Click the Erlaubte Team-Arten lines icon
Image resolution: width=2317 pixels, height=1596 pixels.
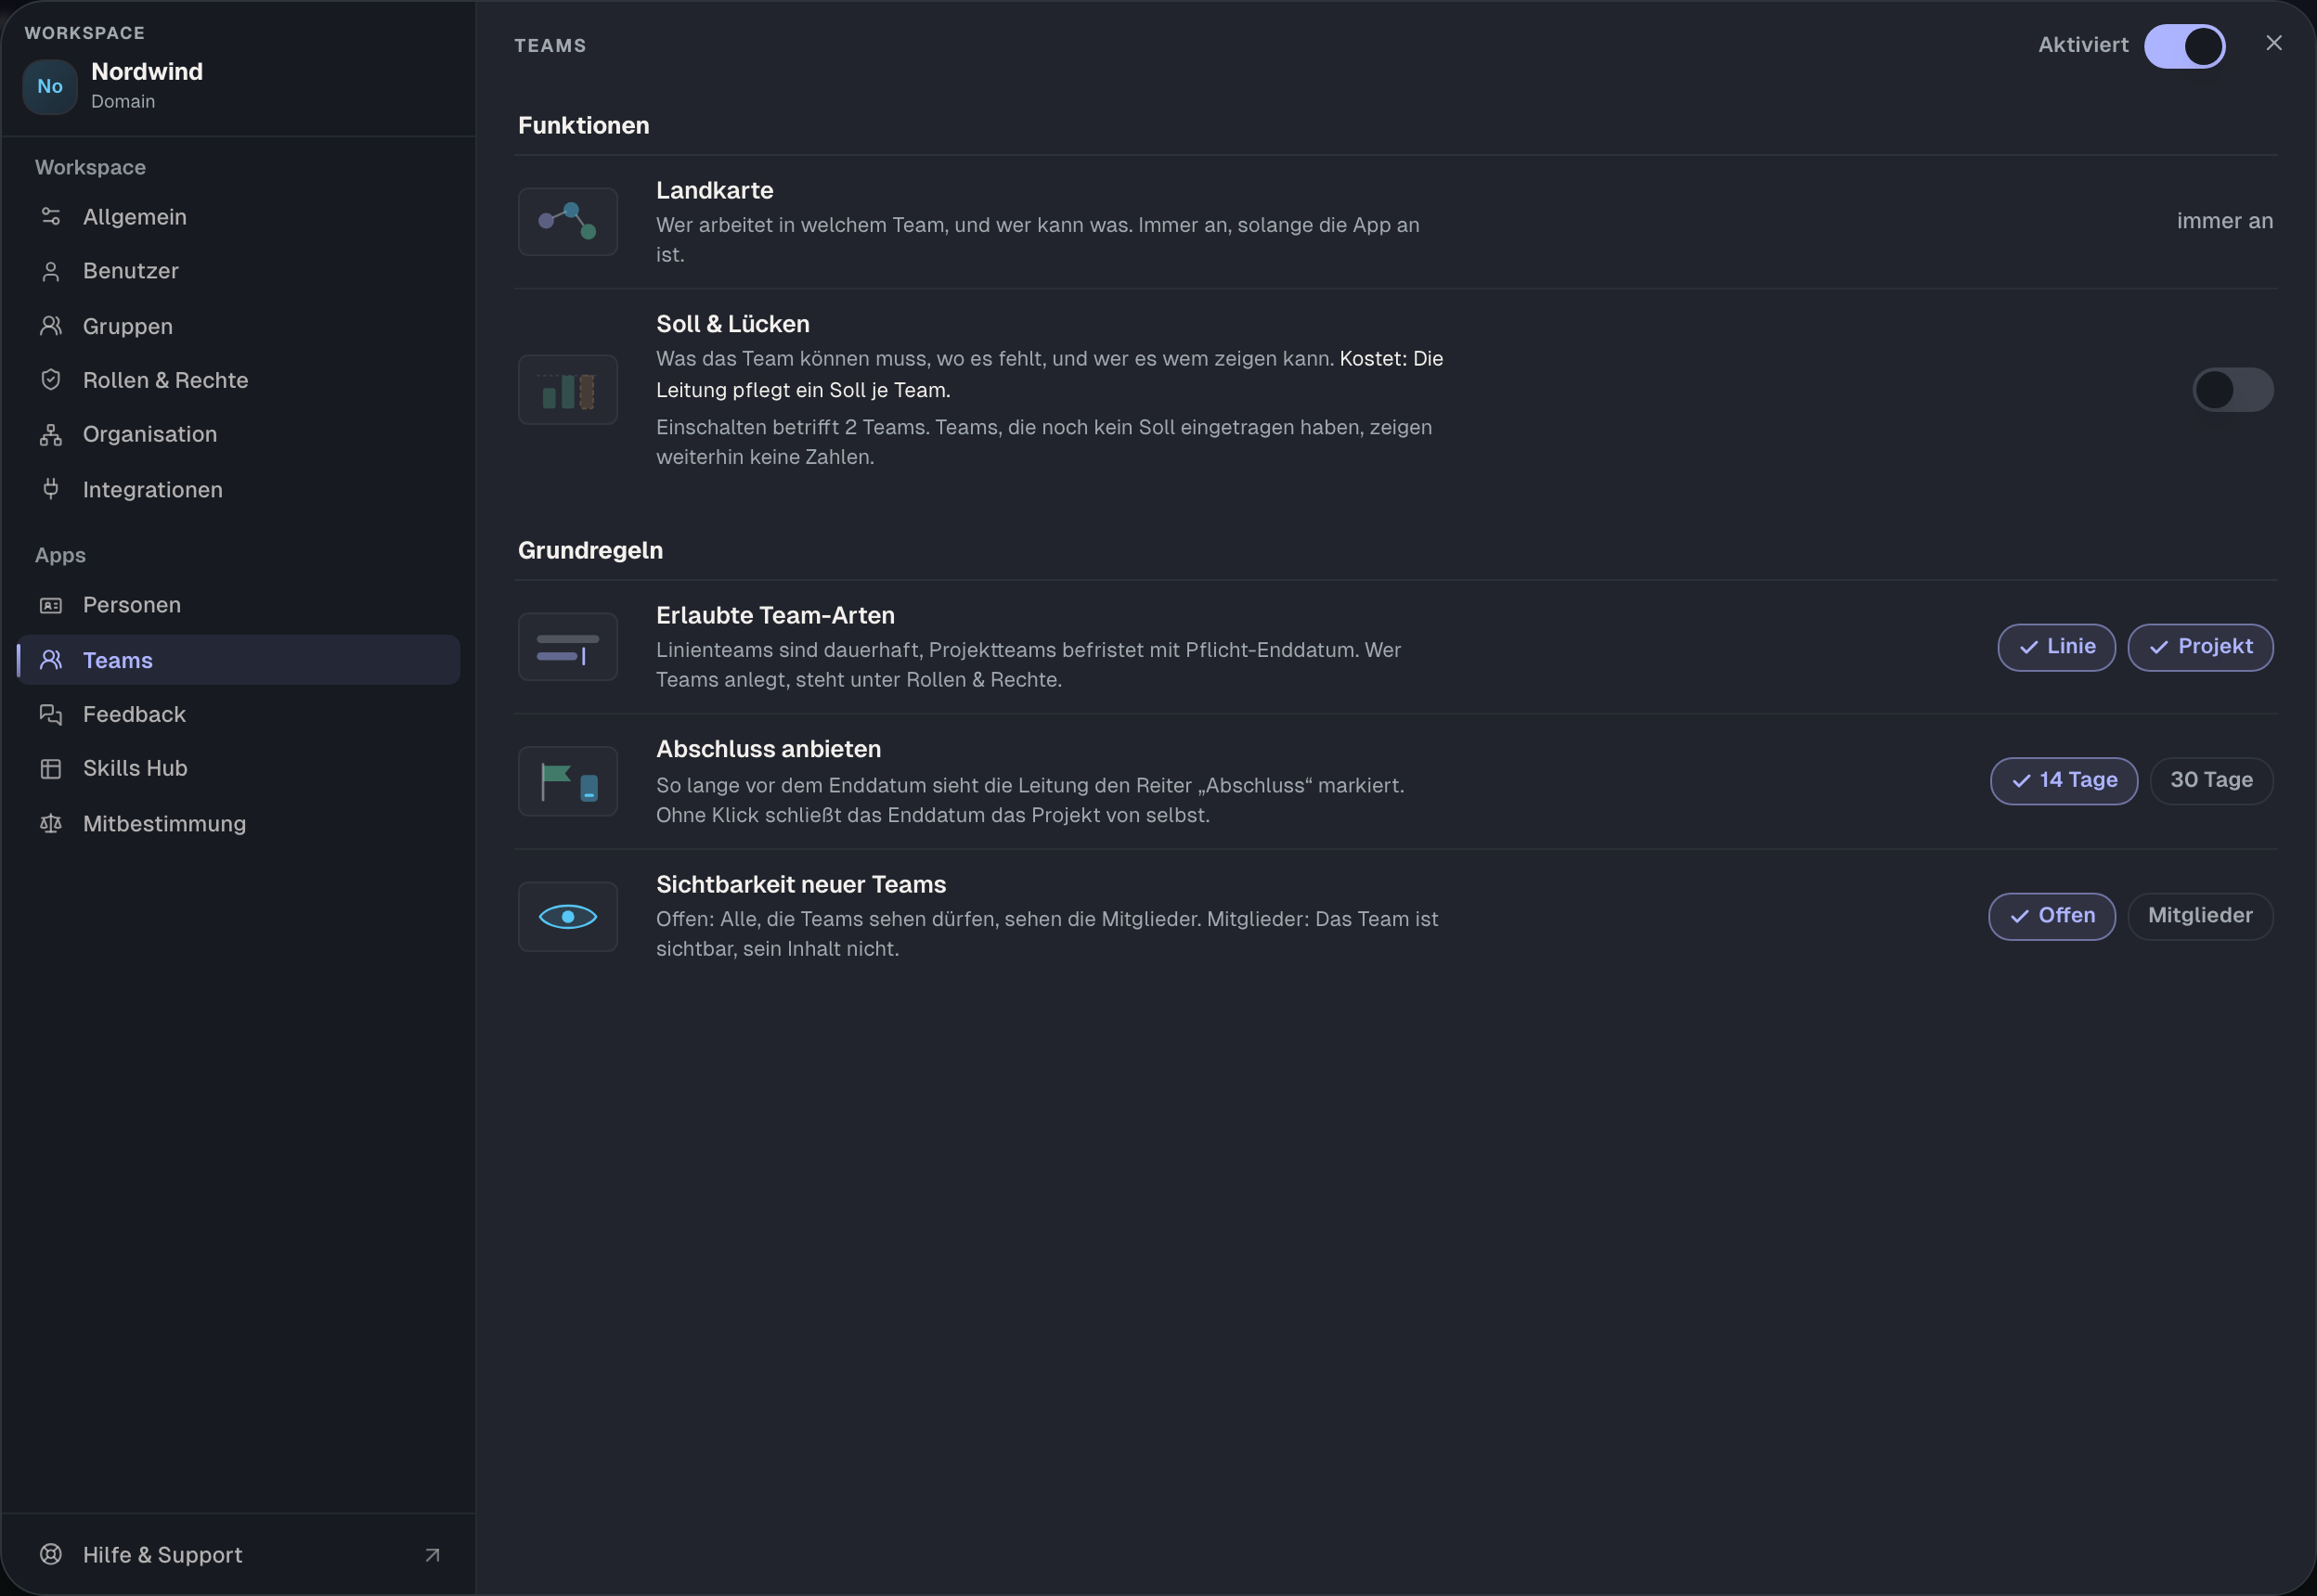(x=567, y=647)
